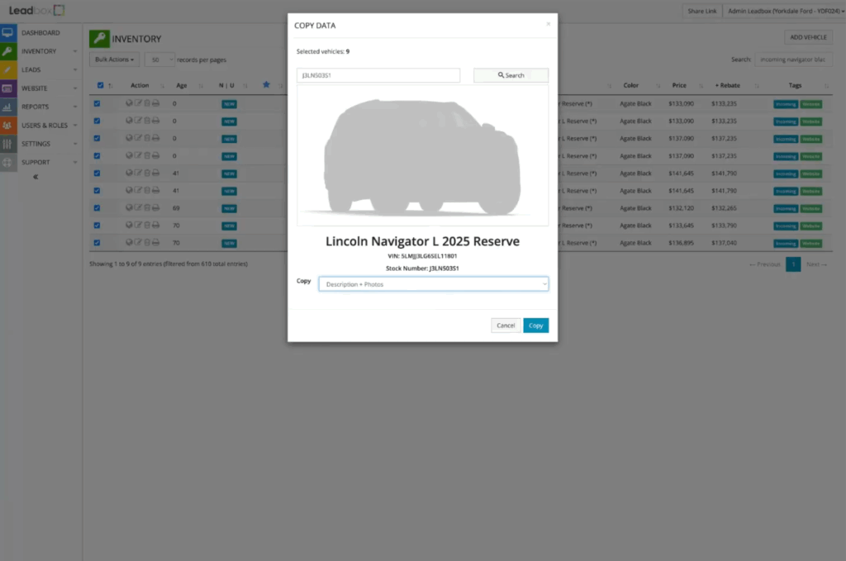
Task: Click the vehicle silhouette image in dialog
Action: 422,155
